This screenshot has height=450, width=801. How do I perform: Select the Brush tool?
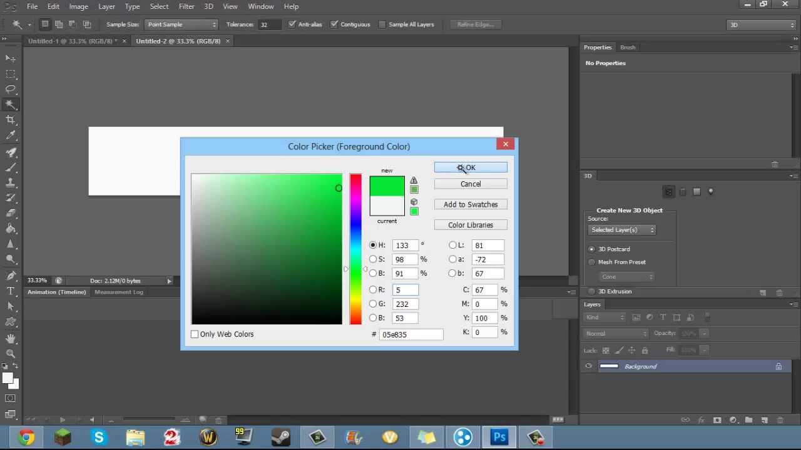(11, 167)
